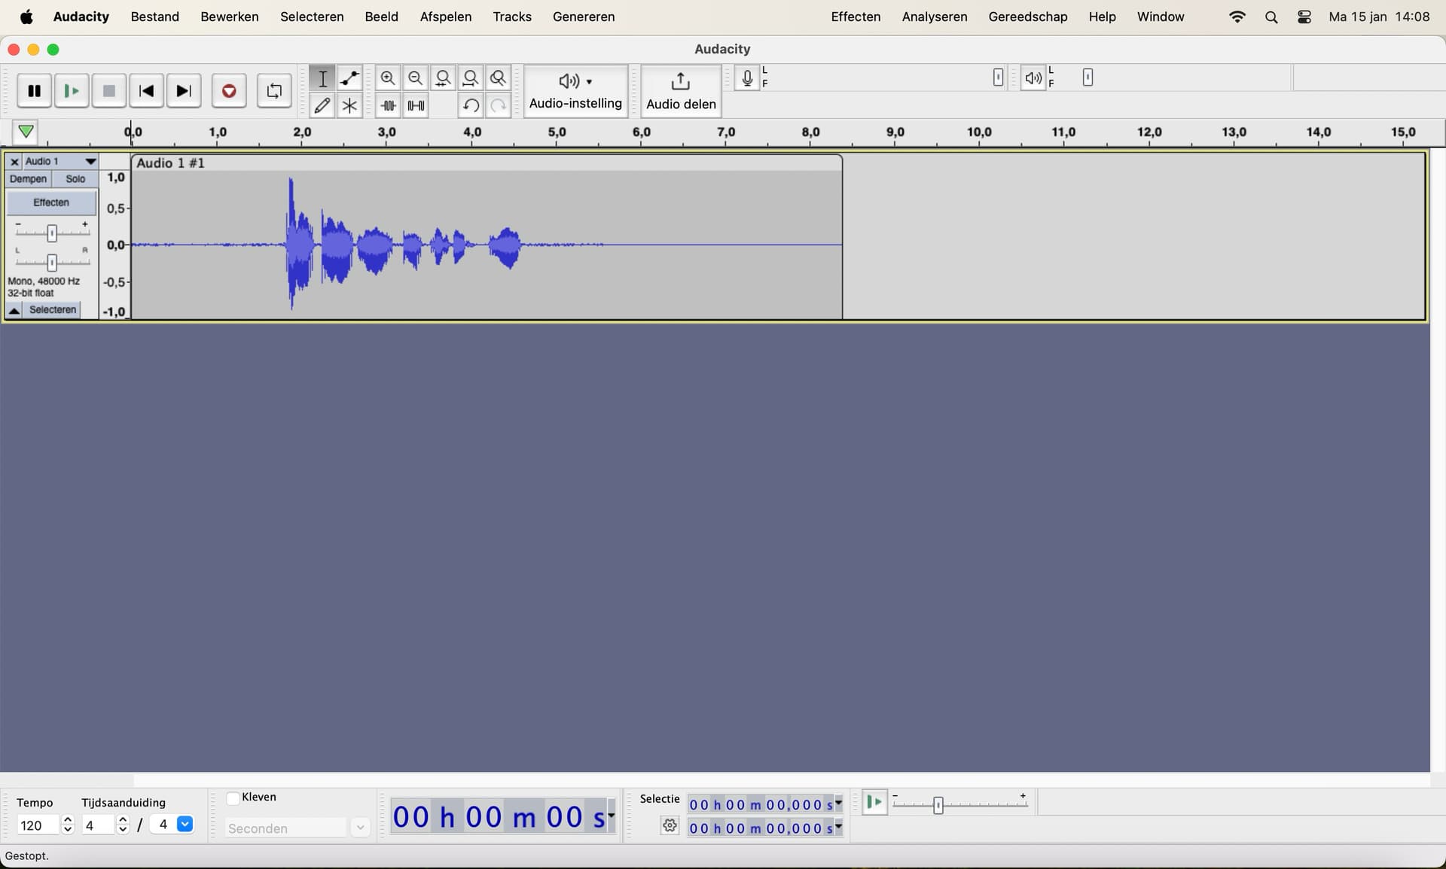This screenshot has width=1446, height=869.
Task: Enable the Kleven checkbox
Action: [233, 797]
